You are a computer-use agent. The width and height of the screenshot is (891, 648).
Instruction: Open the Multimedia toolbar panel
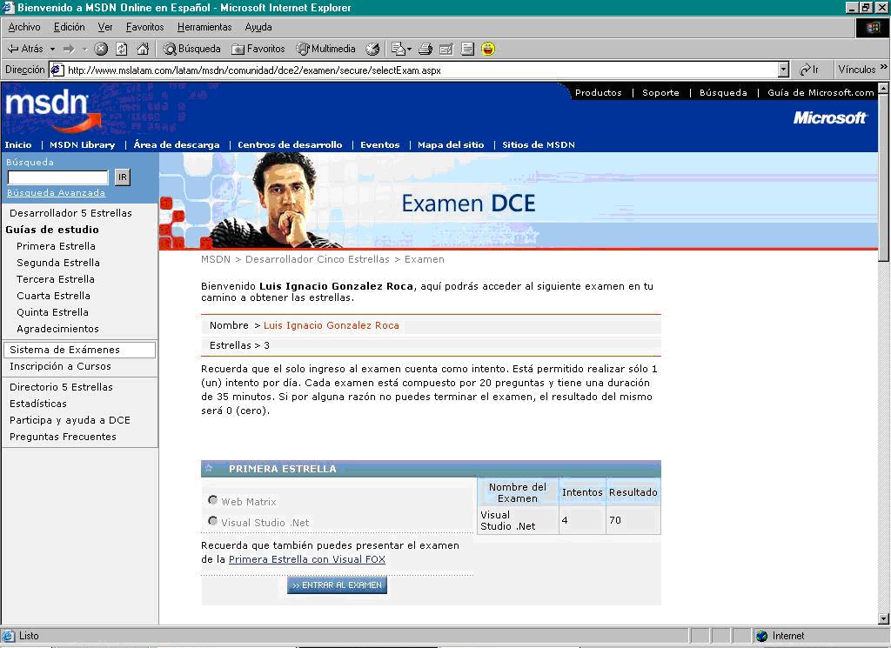pyautogui.click(x=325, y=49)
